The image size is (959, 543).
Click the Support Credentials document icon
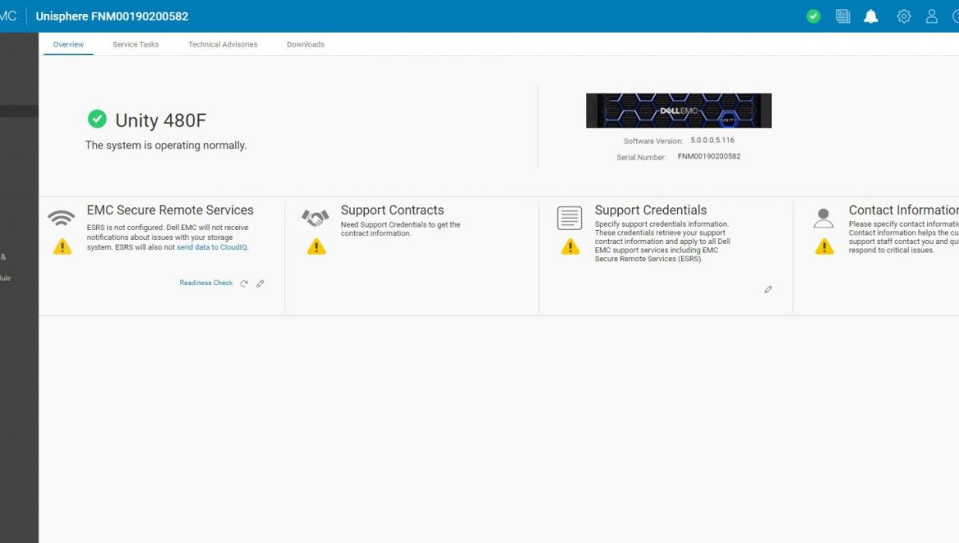tap(570, 218)
